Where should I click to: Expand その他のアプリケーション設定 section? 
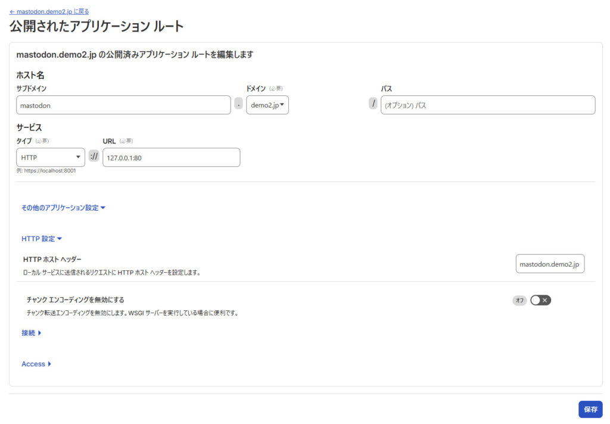click(x=63, y=208)
